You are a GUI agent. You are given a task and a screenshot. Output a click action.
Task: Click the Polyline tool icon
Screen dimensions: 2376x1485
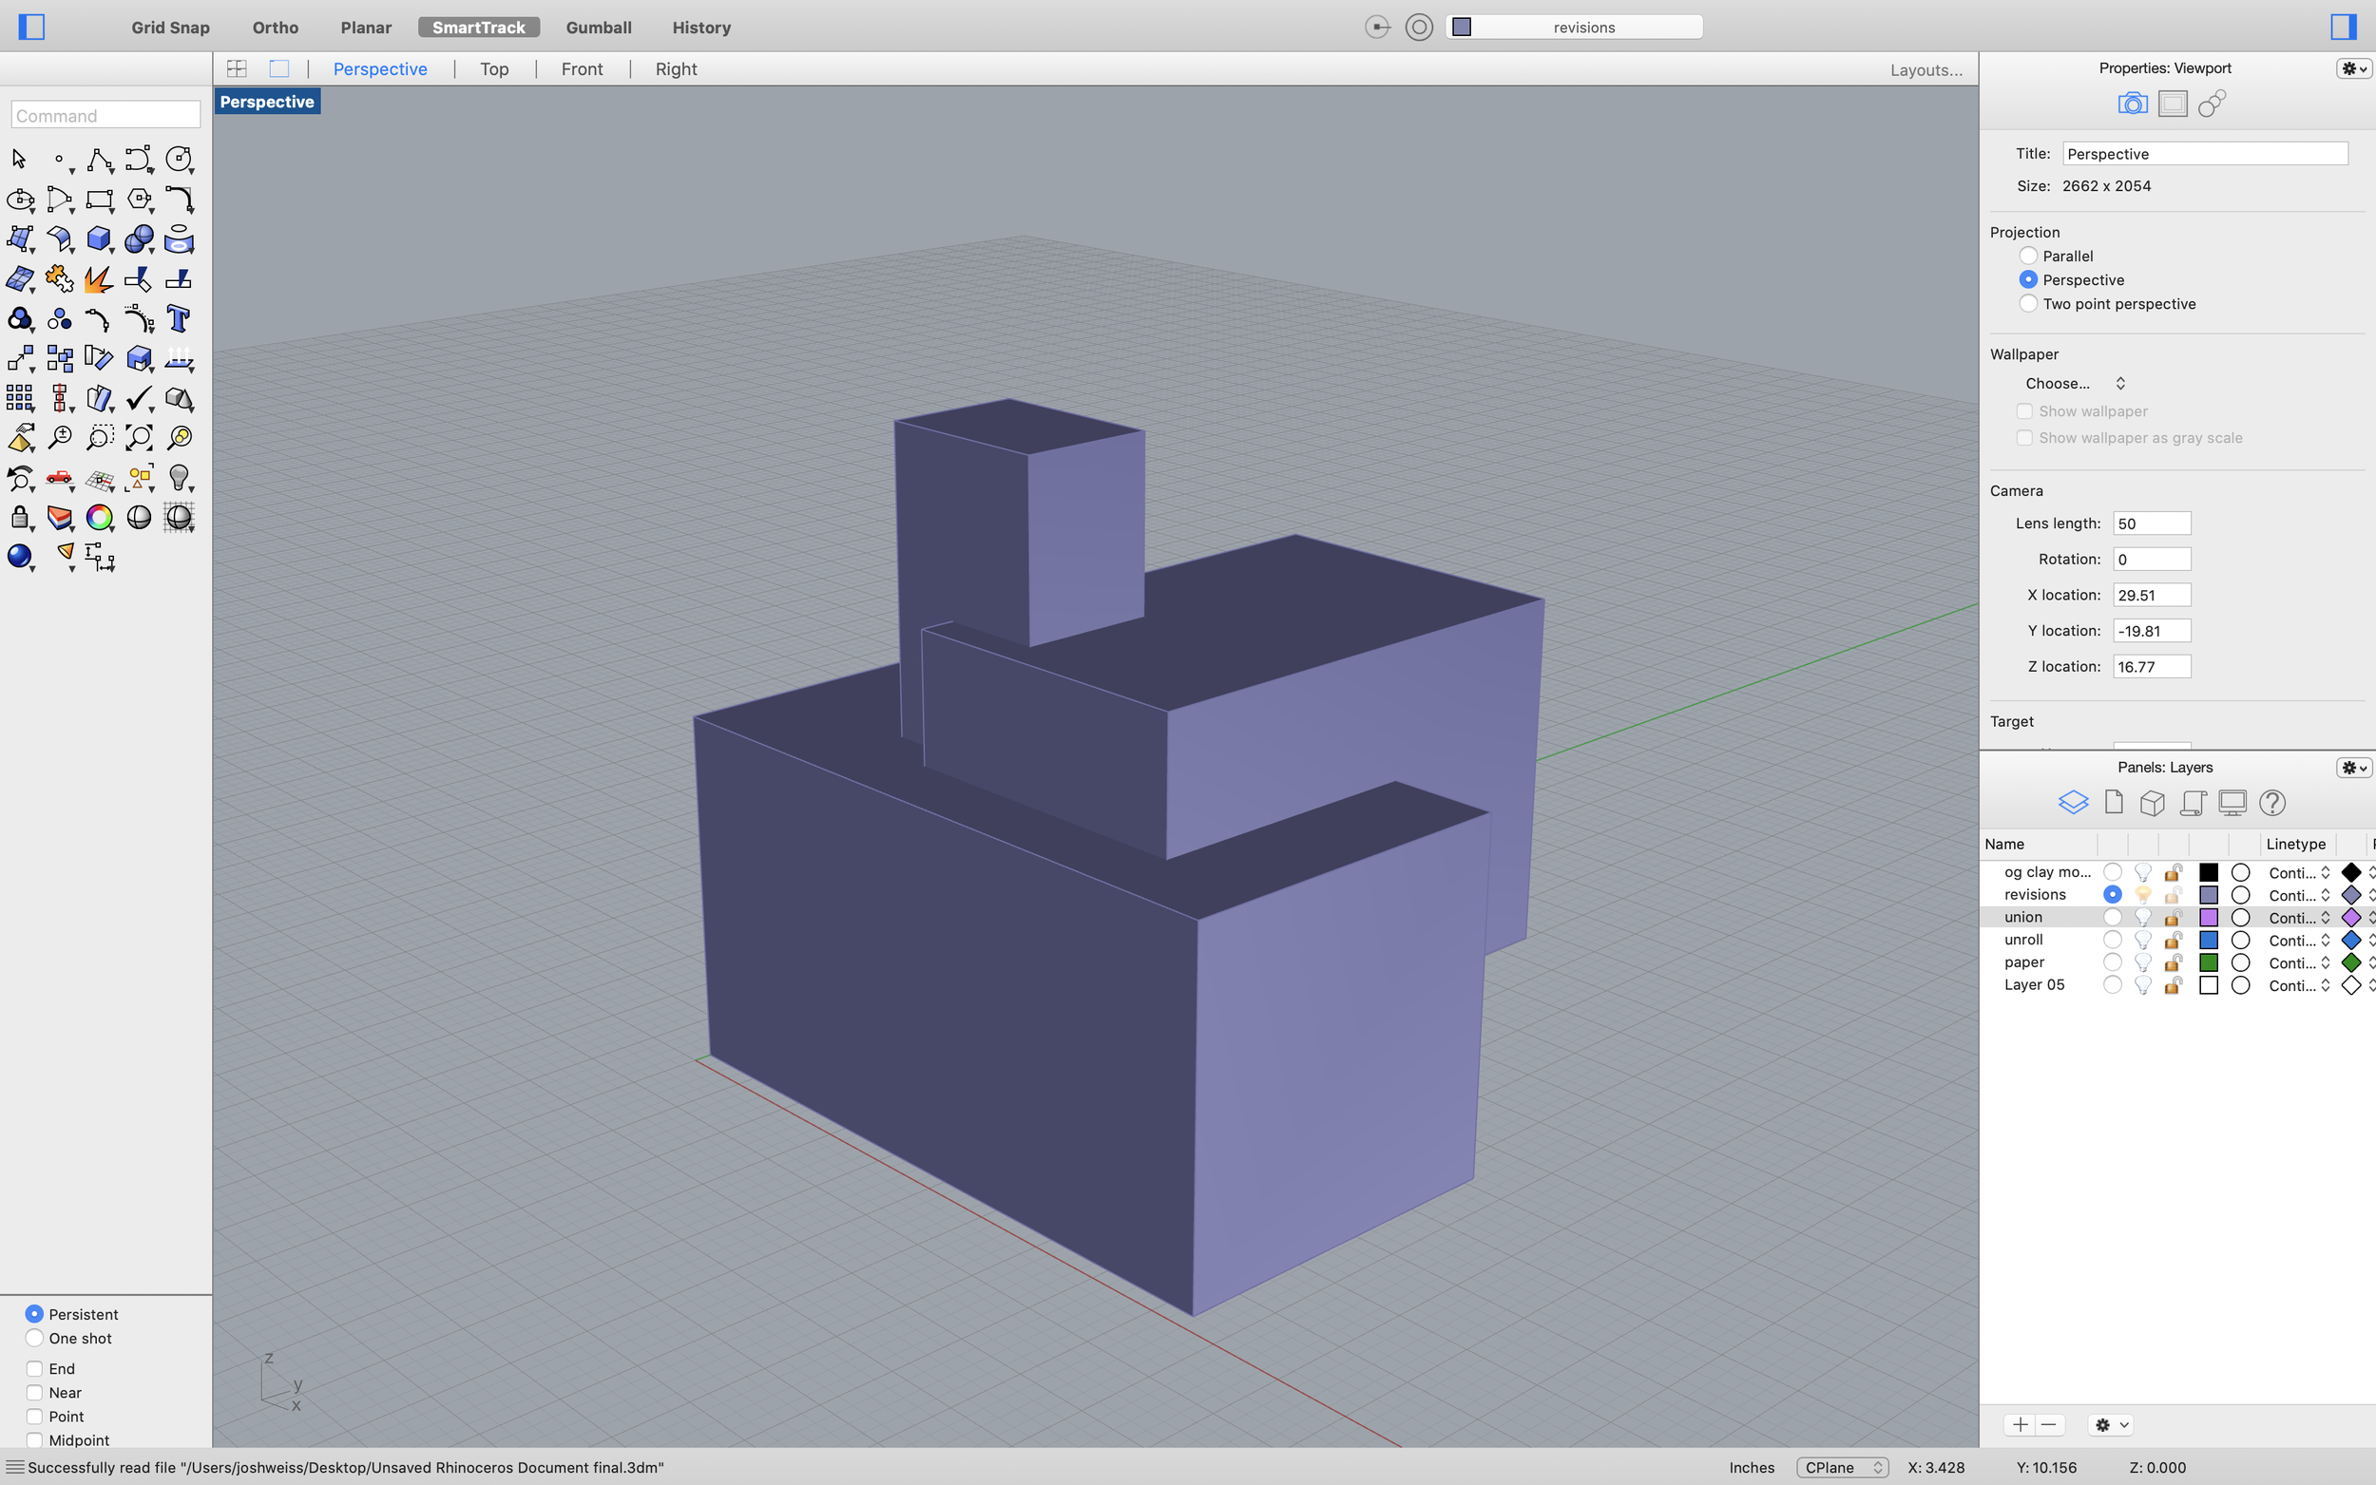coord(98,159)
